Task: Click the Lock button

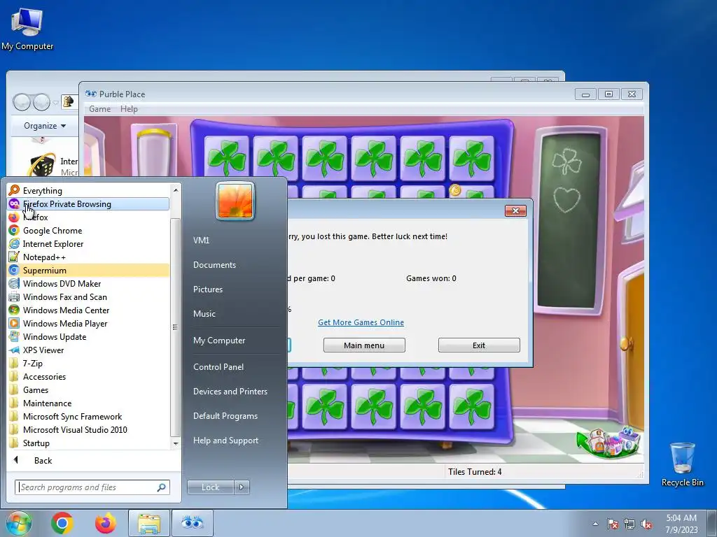Action: pos(210,487)
